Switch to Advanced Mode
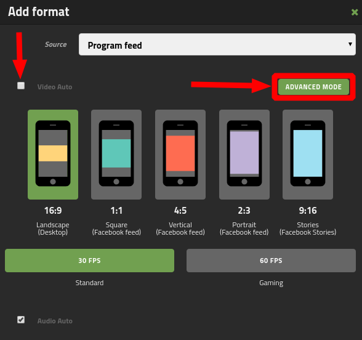 pos(313,87)
